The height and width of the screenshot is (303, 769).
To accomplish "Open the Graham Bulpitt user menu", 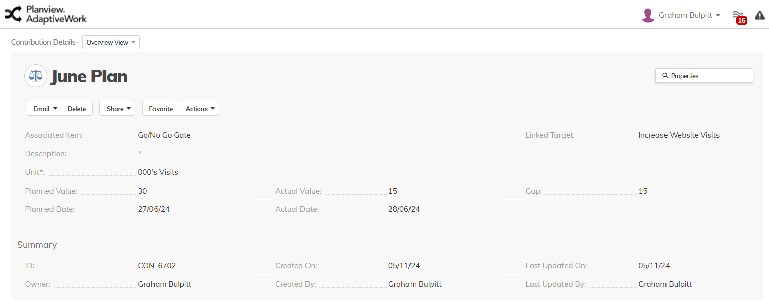I will coord(689,15).
